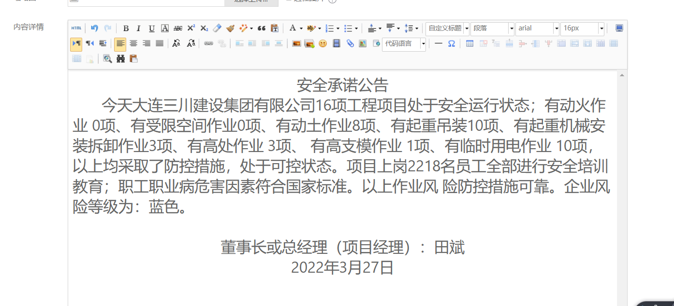Screen dimensions: 674x306
Task: Toggle left-to-right text direction
Action: click(x=76, y=43)
